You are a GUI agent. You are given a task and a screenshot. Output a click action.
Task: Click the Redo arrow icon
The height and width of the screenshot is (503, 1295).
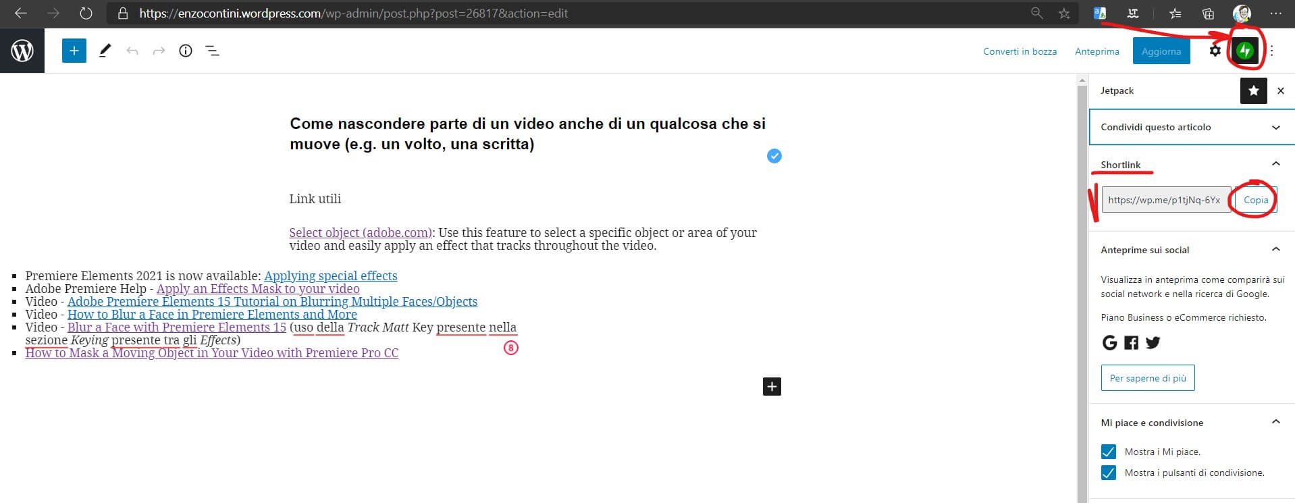point(159,51)
